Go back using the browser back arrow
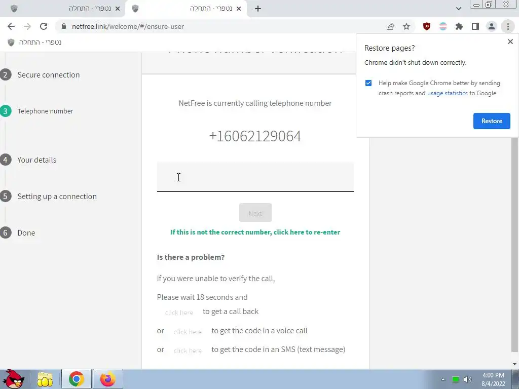Image resolution: width=519 pixels, height=389 pixels. pos(11,26)
